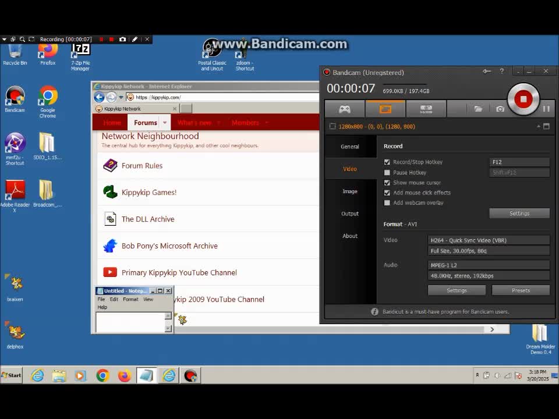Click the recording bar camera screenshot icon
Image resolution: width=559 pixels, height=419 pixels.
pos(122,39)
